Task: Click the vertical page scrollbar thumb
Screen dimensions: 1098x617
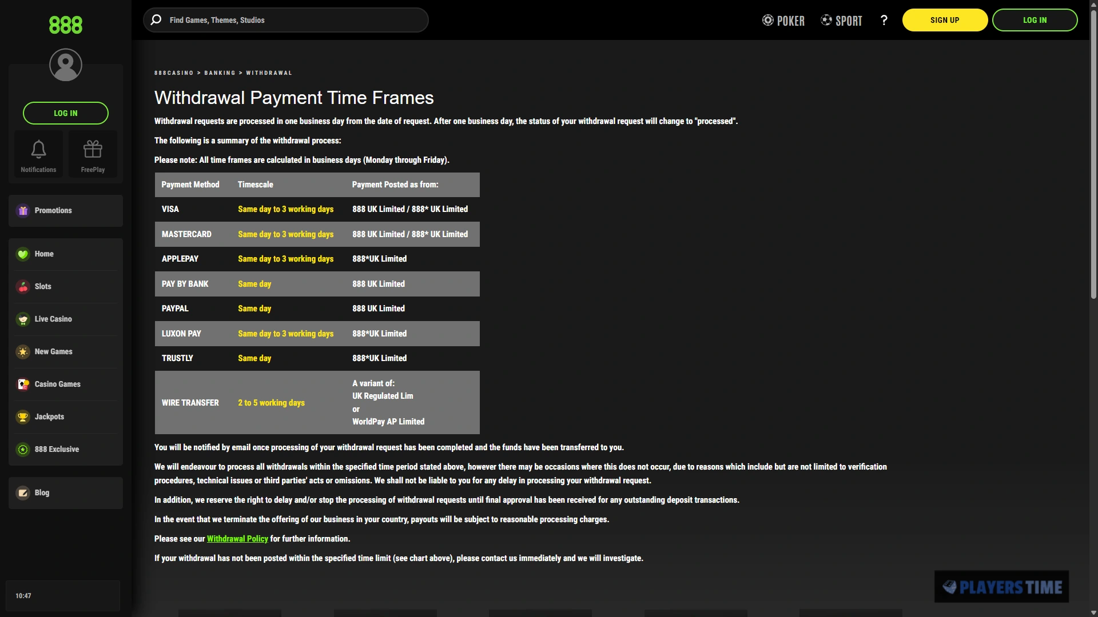Action: pyautogui.click(x=1093, y=154)
